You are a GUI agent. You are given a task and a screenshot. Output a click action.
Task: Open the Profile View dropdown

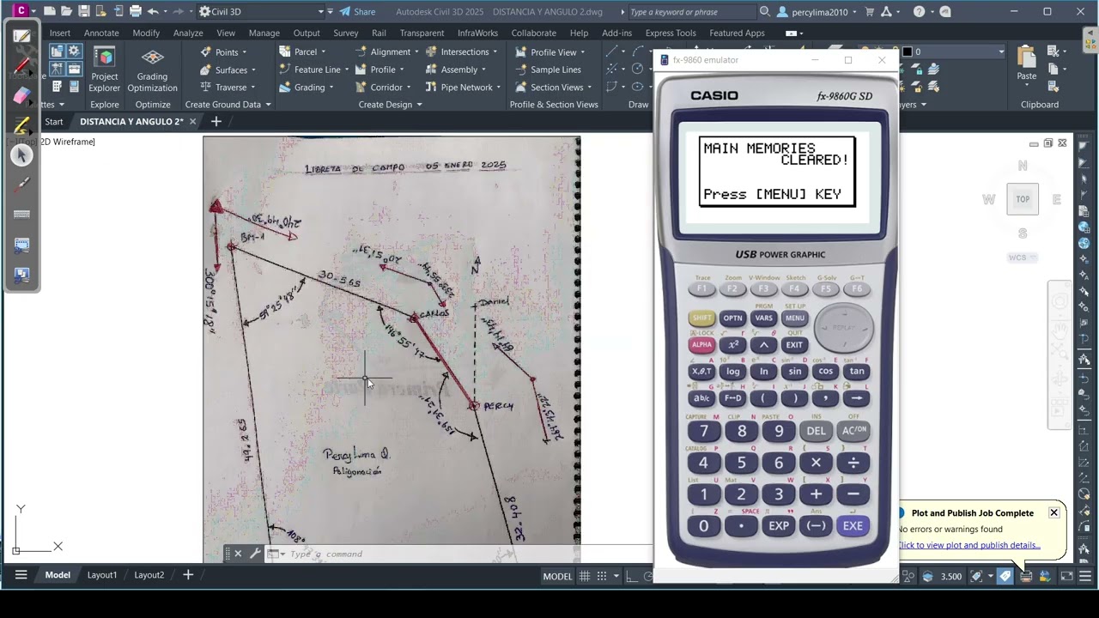(x=550, y=51)
